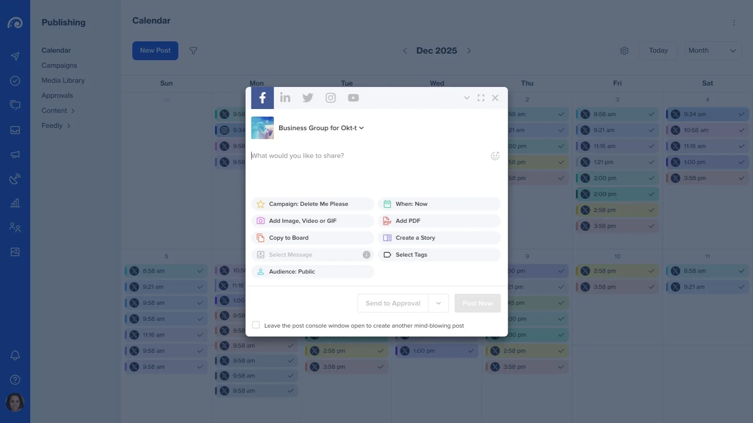Focus the 'What would you like to share' field

click(369, 156)
